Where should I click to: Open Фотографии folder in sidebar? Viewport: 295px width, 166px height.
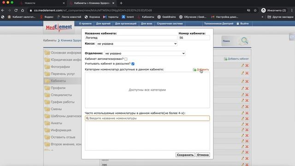point(57,67)
